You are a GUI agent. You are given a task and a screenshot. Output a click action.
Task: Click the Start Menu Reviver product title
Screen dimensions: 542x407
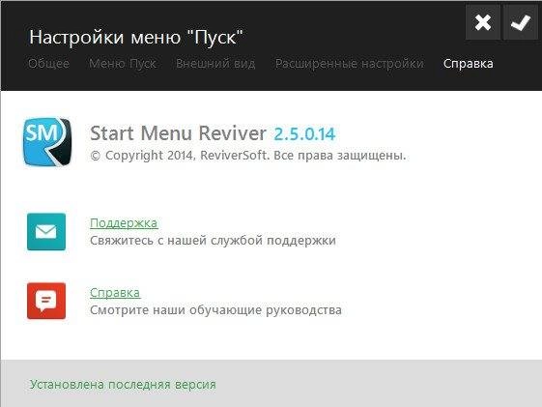[178, 133]
